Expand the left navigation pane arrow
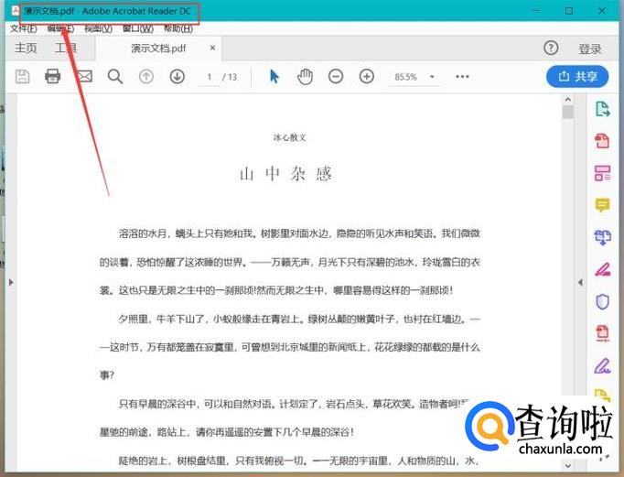624x477 pixels. point(11,282)
